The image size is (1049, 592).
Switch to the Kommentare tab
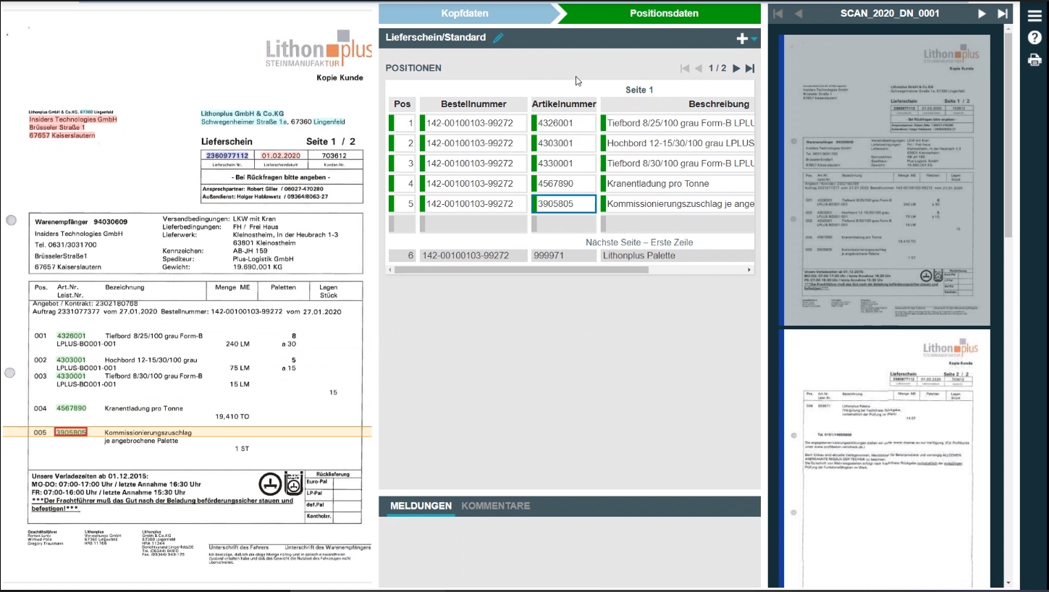(496, 506)
